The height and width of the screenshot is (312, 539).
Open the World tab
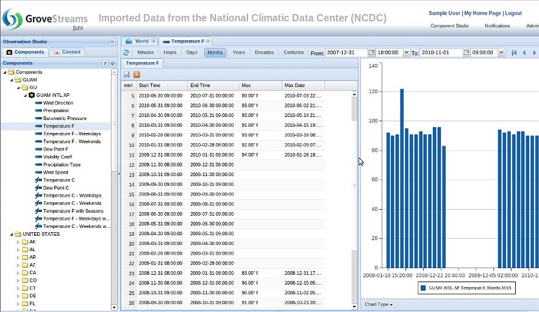(141, 41)
